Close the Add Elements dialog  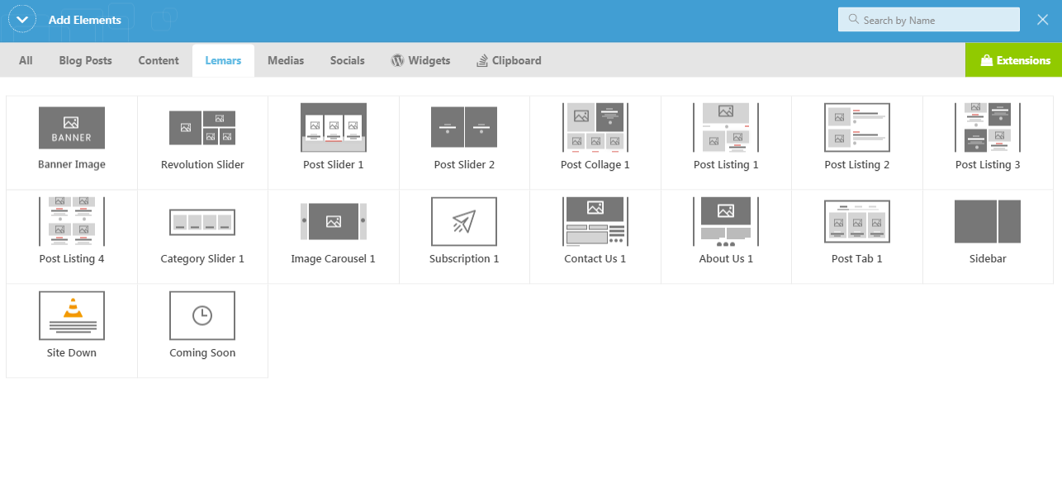(1043, 20)
